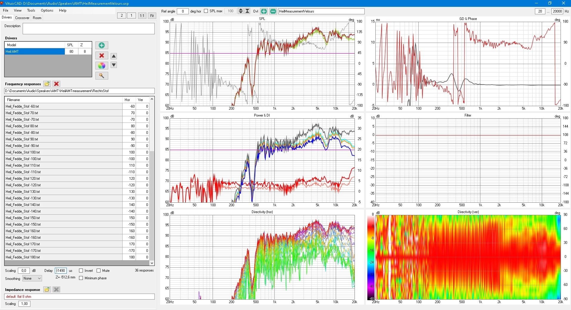Open an impedance response file with the folder icon
The width and height of the screenshot is (571, 310).
tap(47, 289)
